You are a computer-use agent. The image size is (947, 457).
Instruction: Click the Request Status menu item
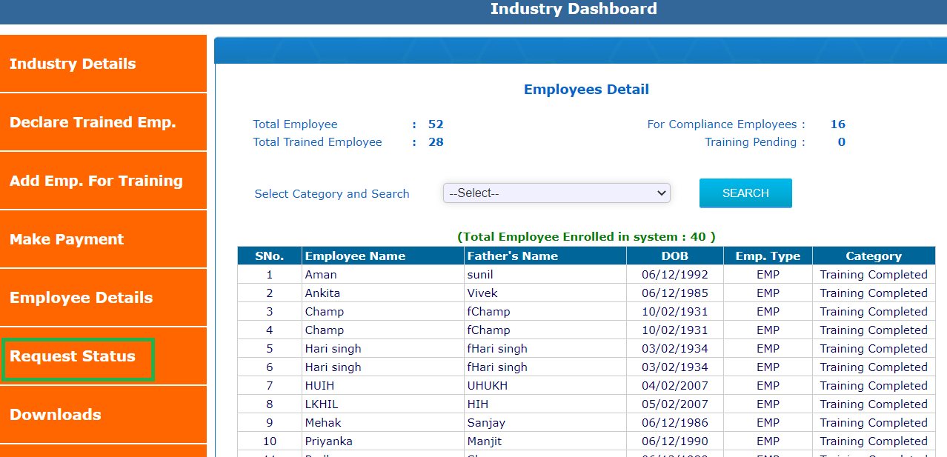[73, 356]
